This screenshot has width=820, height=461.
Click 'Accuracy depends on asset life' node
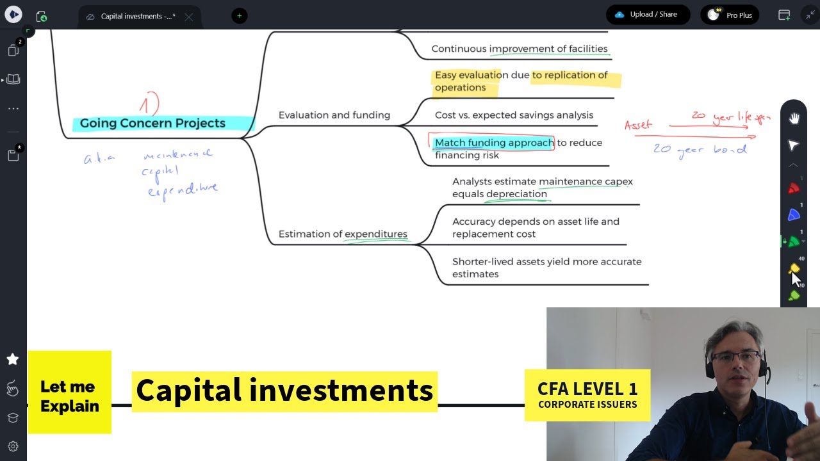pyautogui.click(x=536, y=227)
